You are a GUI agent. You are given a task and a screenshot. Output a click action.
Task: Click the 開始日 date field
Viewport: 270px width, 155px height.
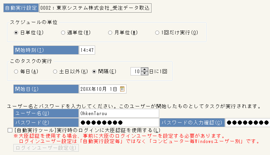coord(103,89)
